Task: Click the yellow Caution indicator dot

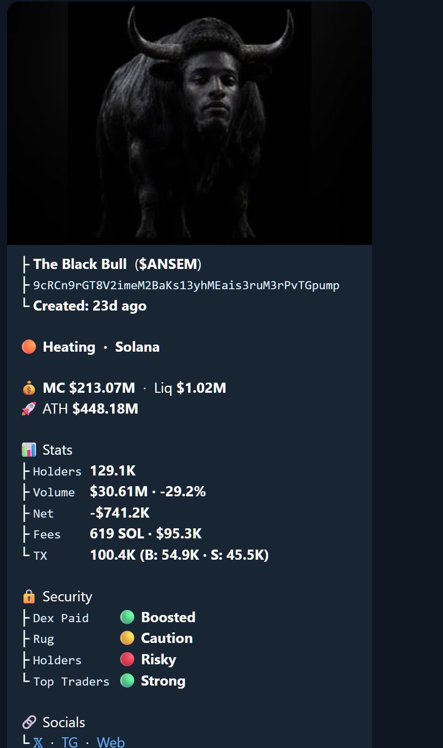Action: [127, 638]
